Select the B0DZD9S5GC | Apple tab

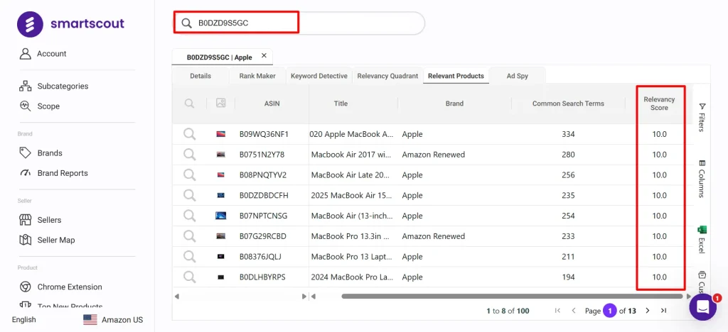[x=219, y=57]
